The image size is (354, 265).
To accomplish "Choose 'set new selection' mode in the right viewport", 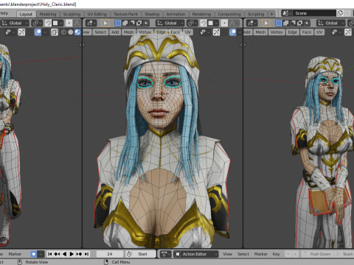I will click(279, 23).
